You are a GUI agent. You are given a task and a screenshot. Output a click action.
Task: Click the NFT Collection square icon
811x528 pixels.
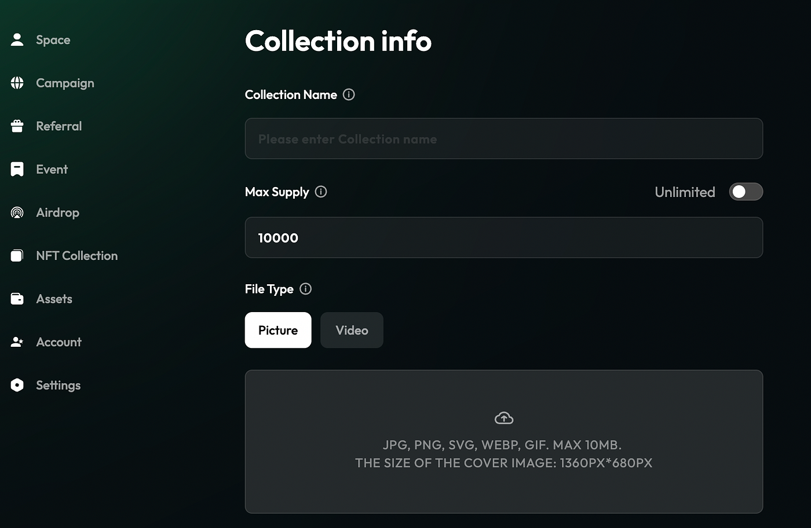coord(17,255)
